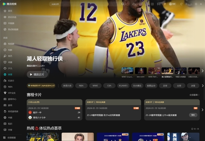Open the 全部赛事 all matches link
This screenshot has height=141, width=205.
pyautogui.click(x=194, y=95)
